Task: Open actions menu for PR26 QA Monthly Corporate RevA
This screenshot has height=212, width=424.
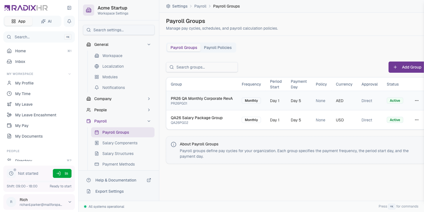Action: (x=417, y=101)
